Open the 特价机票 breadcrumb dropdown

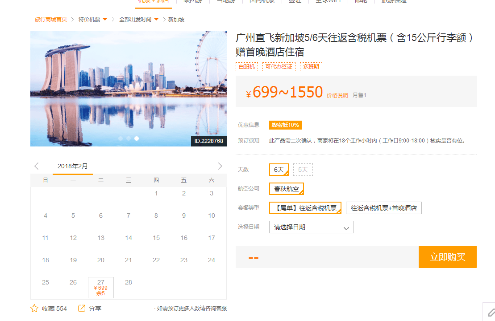point(92,20)
